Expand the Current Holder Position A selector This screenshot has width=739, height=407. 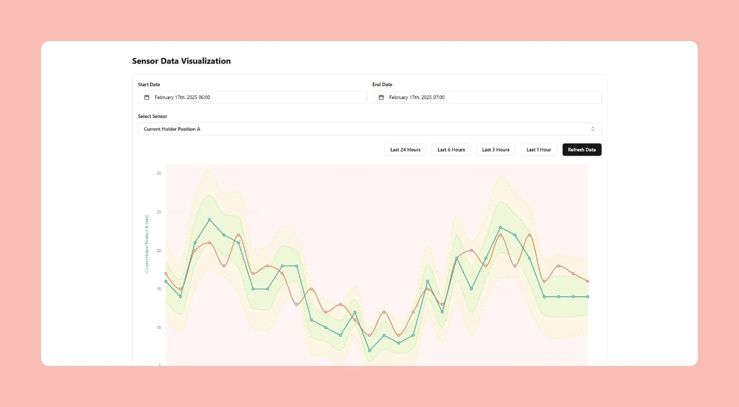coord(370,129)
